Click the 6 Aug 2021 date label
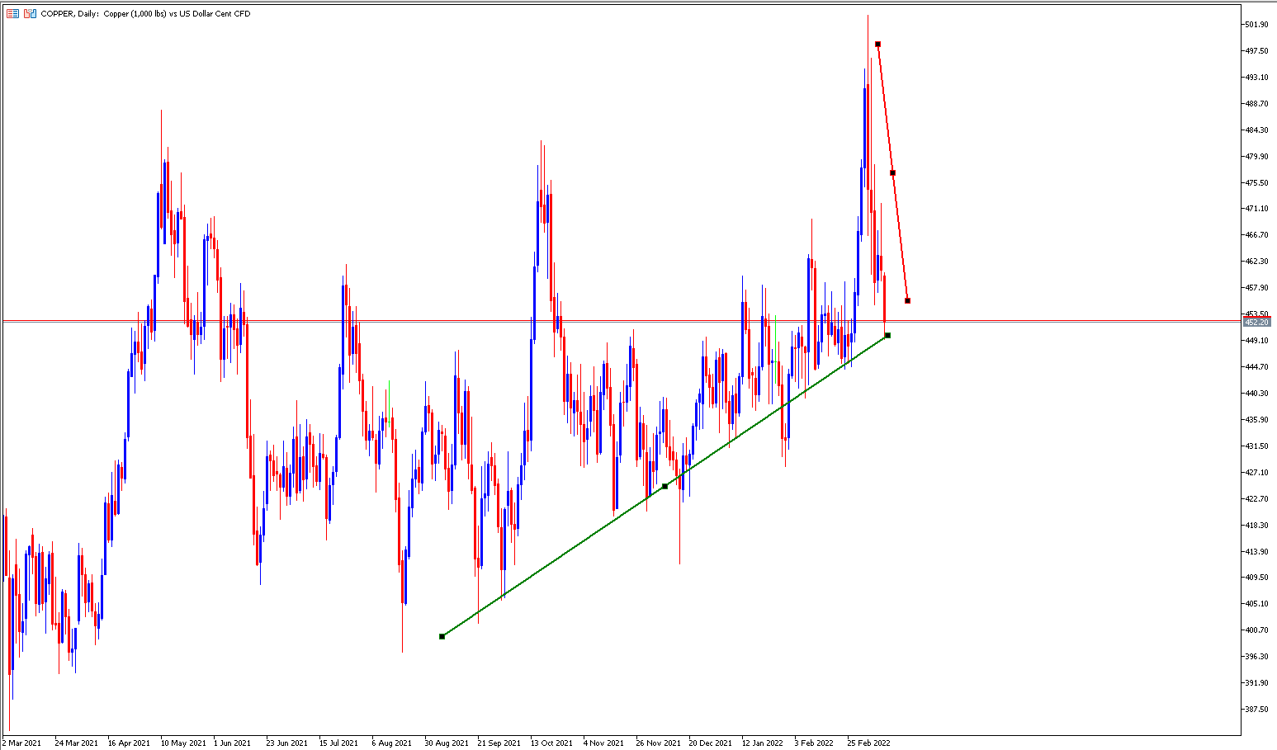 (391, 743)
